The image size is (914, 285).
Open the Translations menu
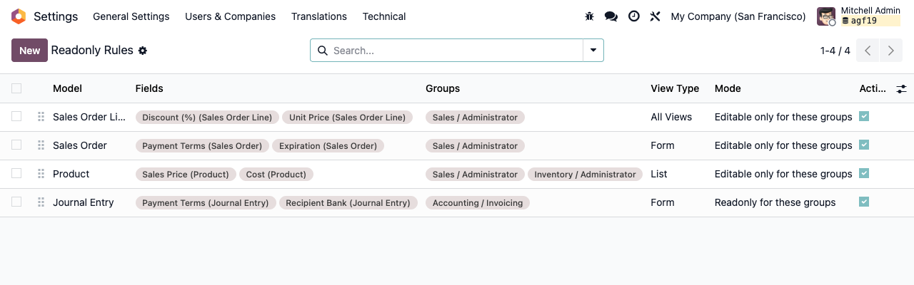point(319,16)
